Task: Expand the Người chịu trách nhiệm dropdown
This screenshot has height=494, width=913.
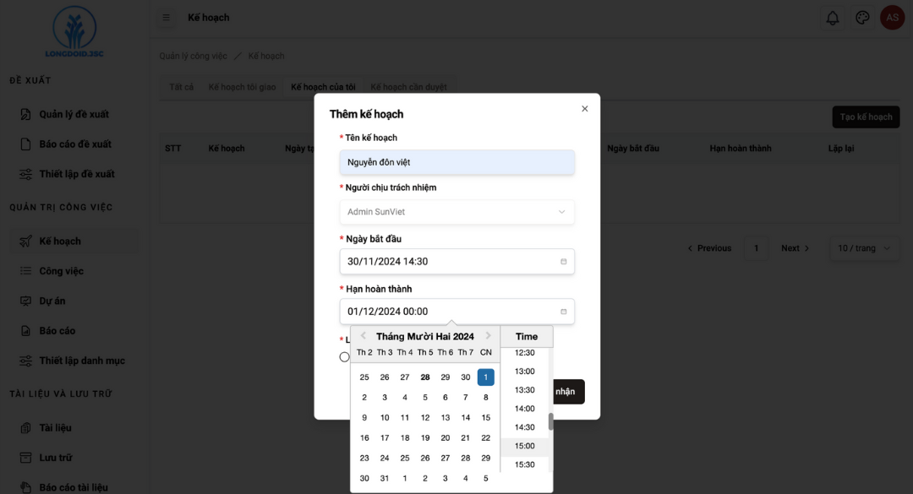Action: pos(456,212)
